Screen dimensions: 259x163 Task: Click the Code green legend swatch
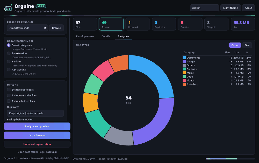click(x=184, y=77)
